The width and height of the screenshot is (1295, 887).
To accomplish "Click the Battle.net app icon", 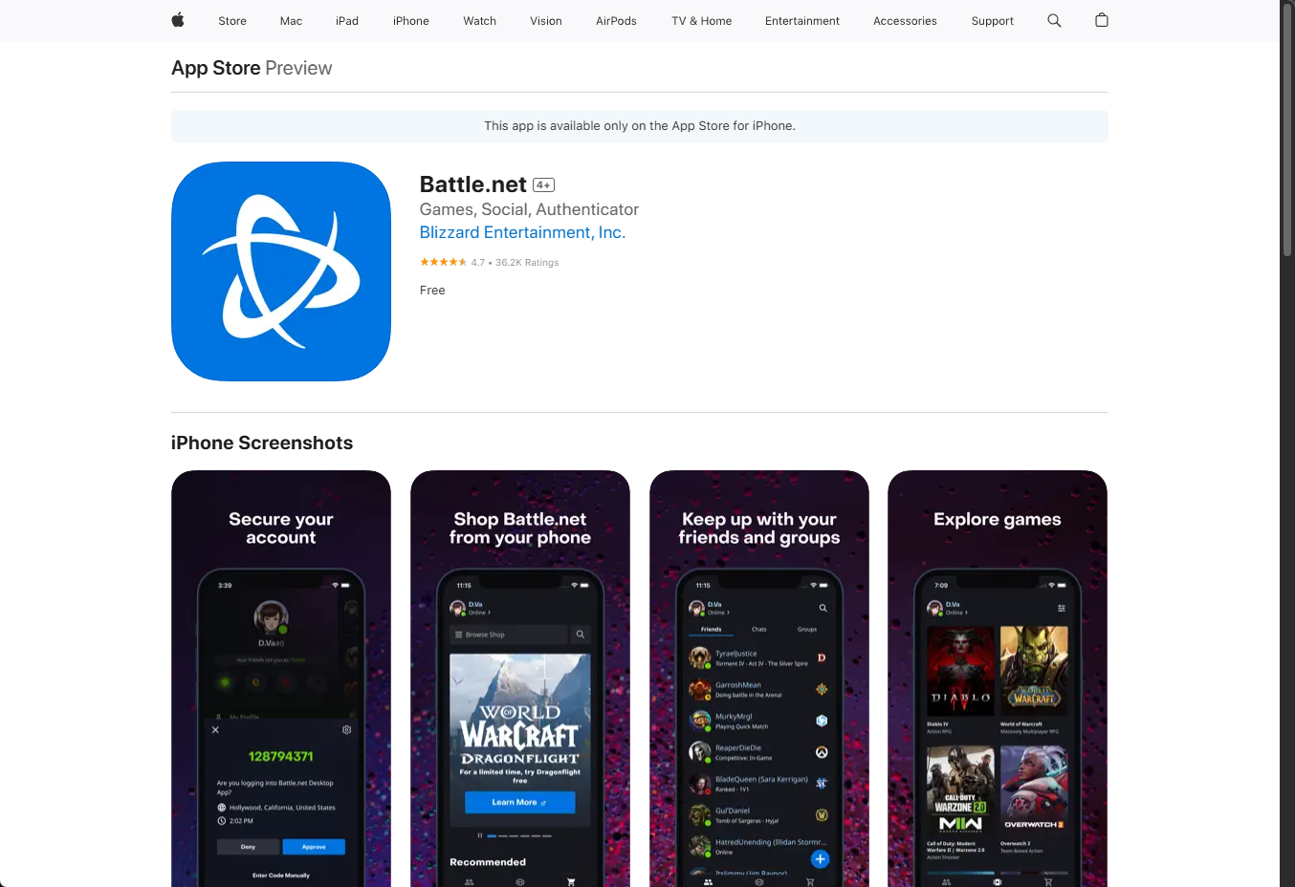I will tap(281, 271).
